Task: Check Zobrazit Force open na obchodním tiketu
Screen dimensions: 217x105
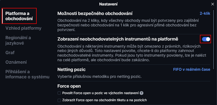Action: coord(59,100)
